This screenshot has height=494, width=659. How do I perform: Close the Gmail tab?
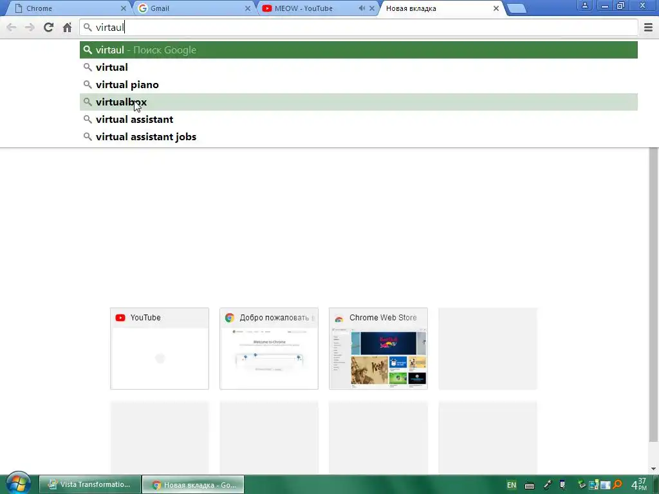coord(248,8)
